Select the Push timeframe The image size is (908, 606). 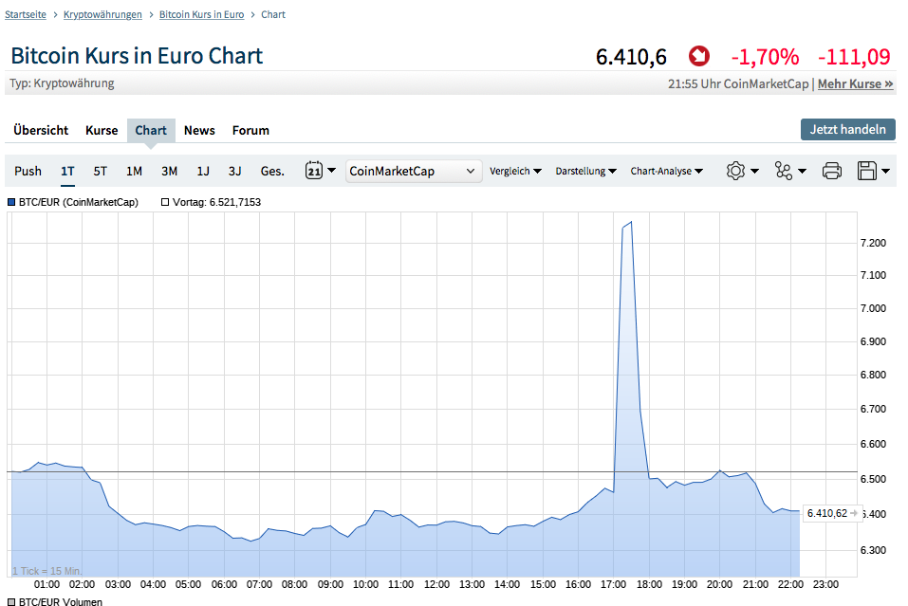pyautogui.click(x=28, y=172)
